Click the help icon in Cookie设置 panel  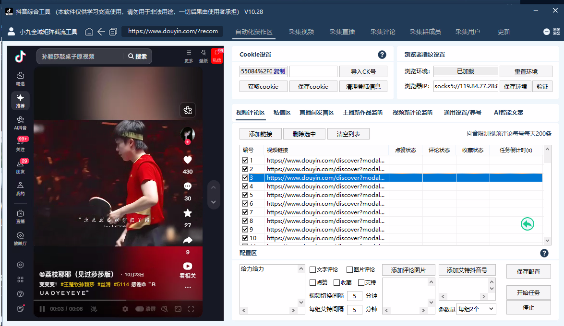(382, 55)
